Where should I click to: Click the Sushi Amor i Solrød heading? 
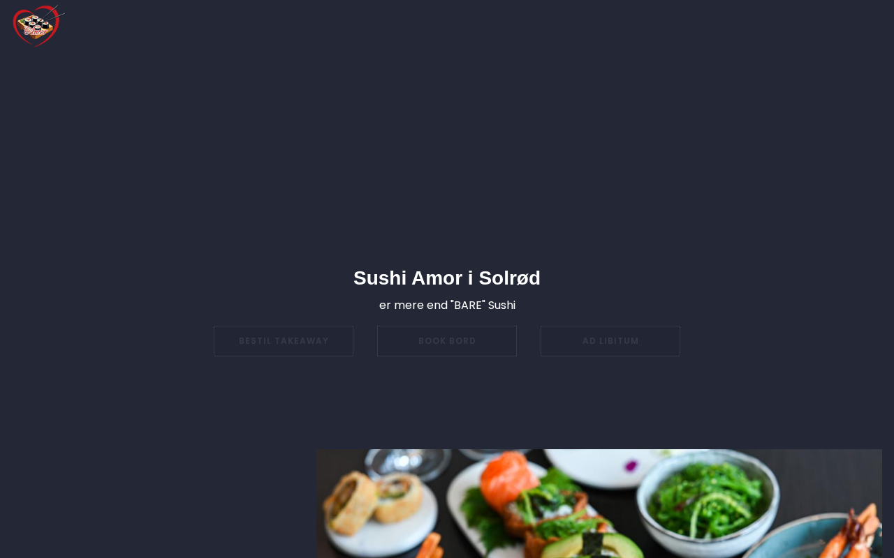447,278
